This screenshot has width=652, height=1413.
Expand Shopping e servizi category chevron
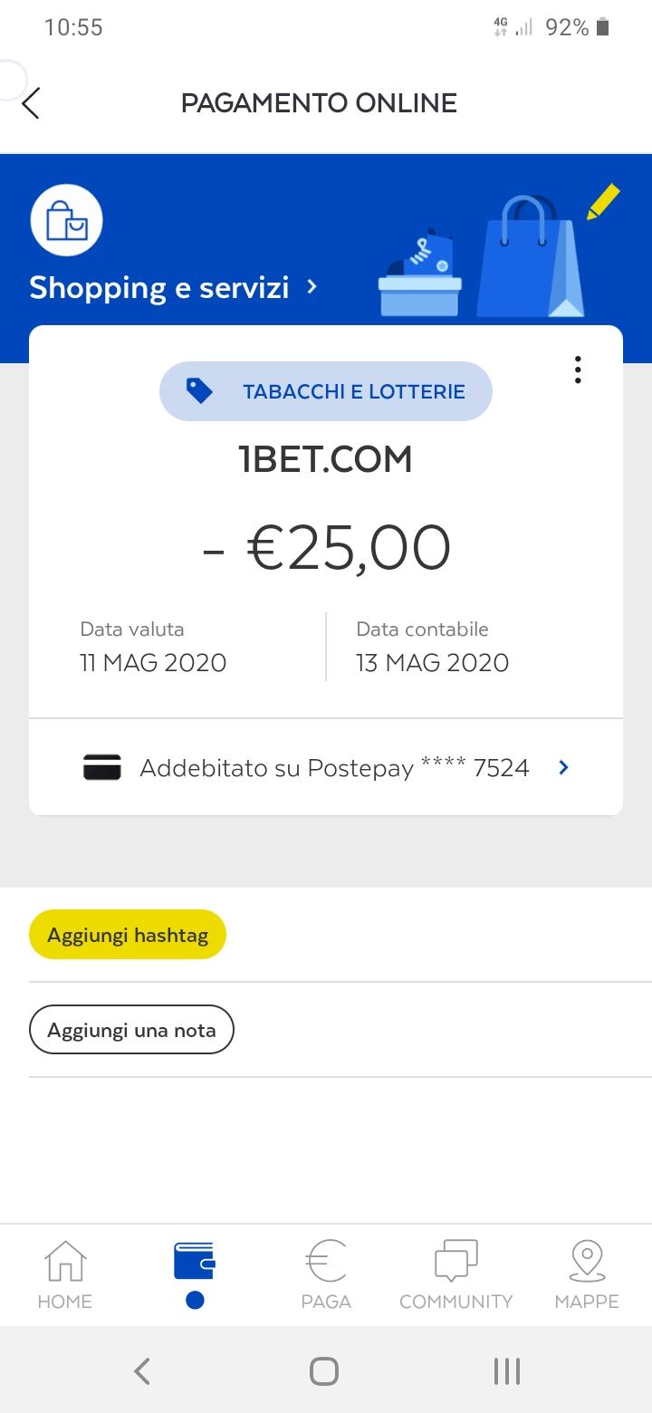312,287
